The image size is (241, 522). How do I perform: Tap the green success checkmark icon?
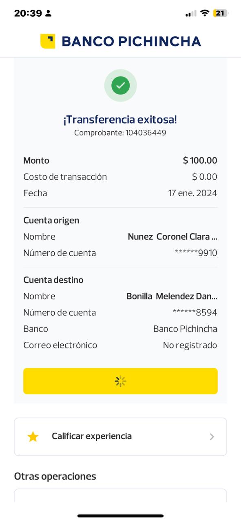[x=120, y=86]
